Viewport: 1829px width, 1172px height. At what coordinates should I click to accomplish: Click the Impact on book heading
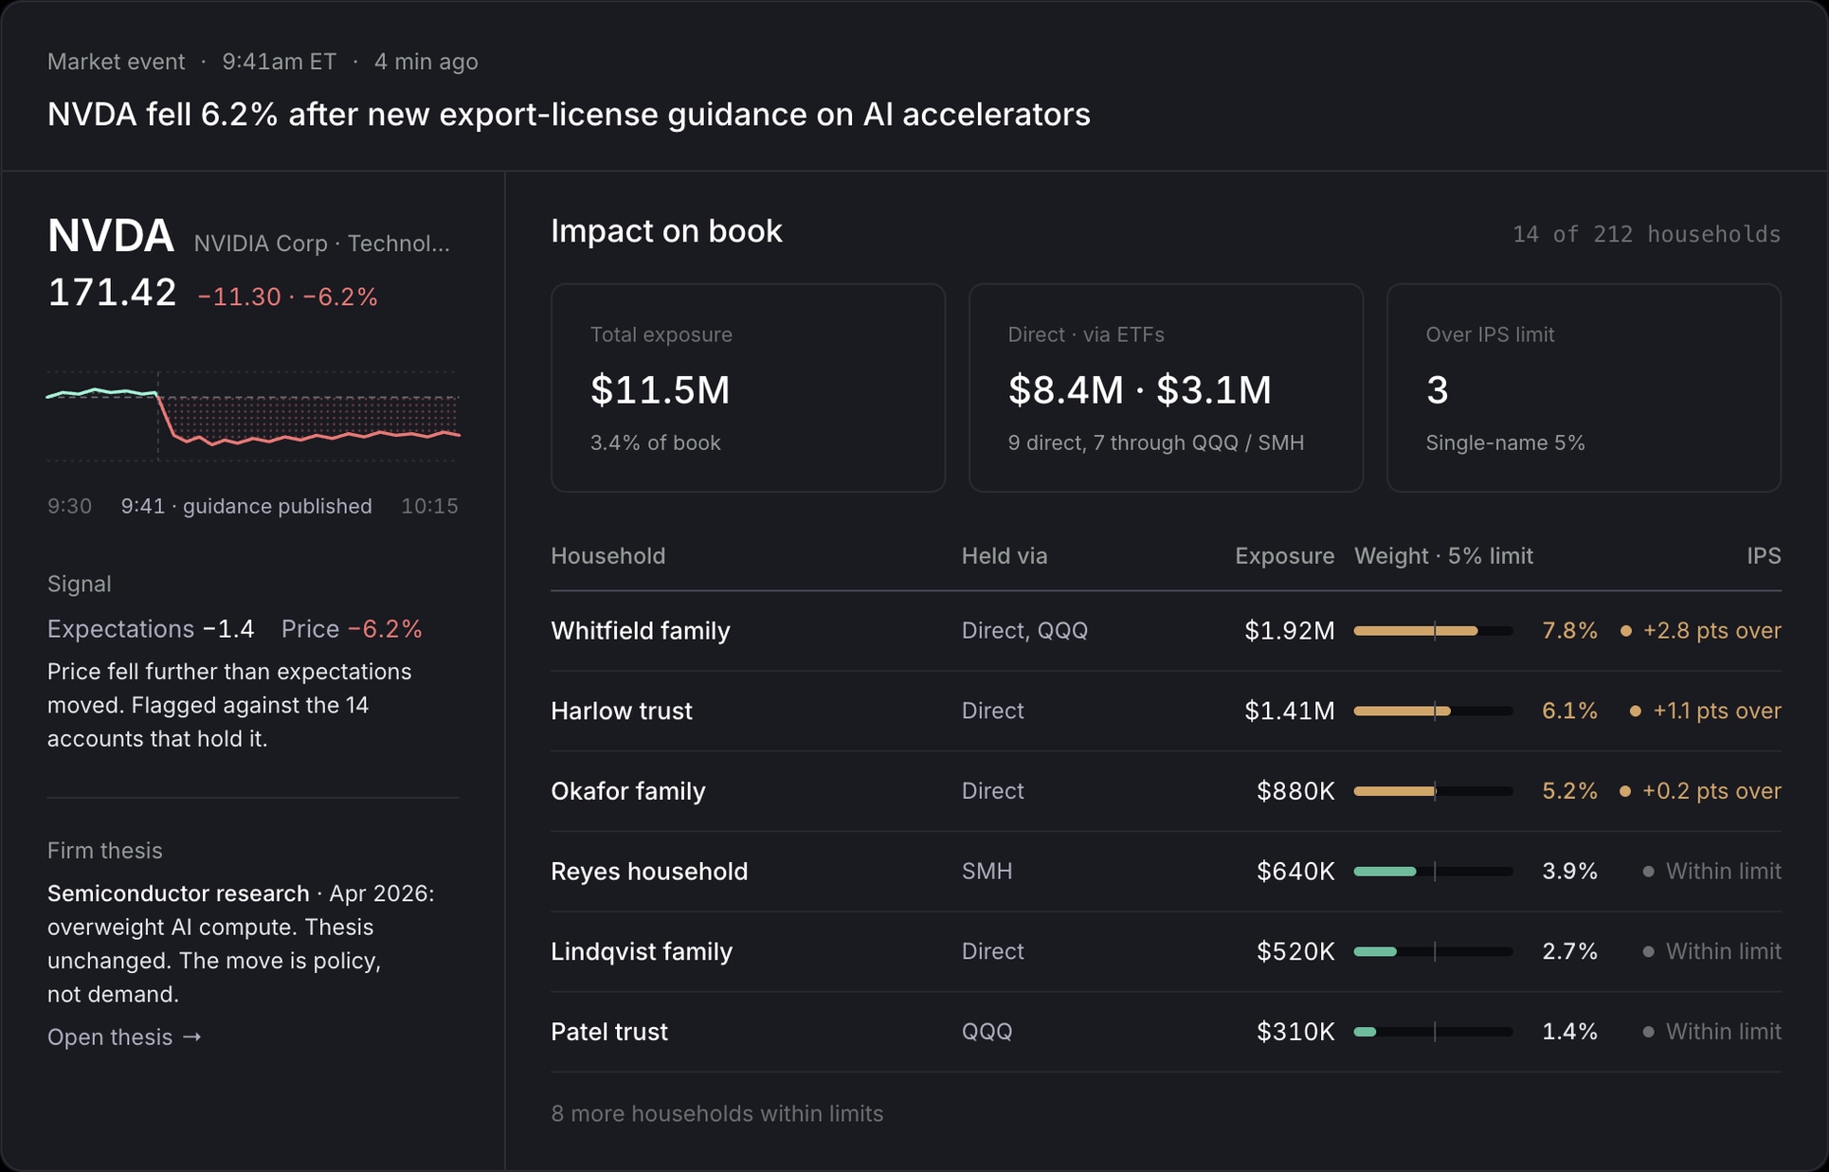[666, 231]
